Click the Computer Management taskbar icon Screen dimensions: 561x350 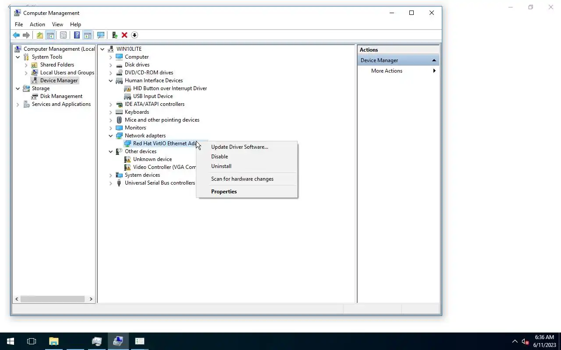[x=118, y=341]
